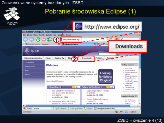The height and width of the screenshot is (123, 164).
Task: Expand Eclipse In The News plus icon
Action: click(x=102, y=87)
